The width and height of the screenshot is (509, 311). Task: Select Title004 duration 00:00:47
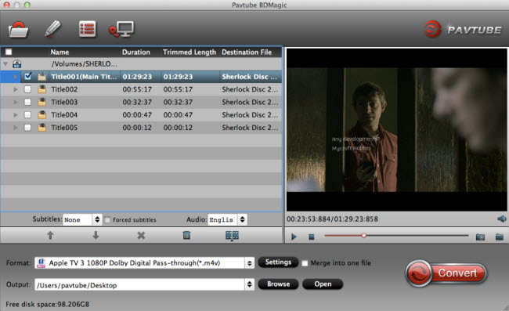tap(137, 115)
